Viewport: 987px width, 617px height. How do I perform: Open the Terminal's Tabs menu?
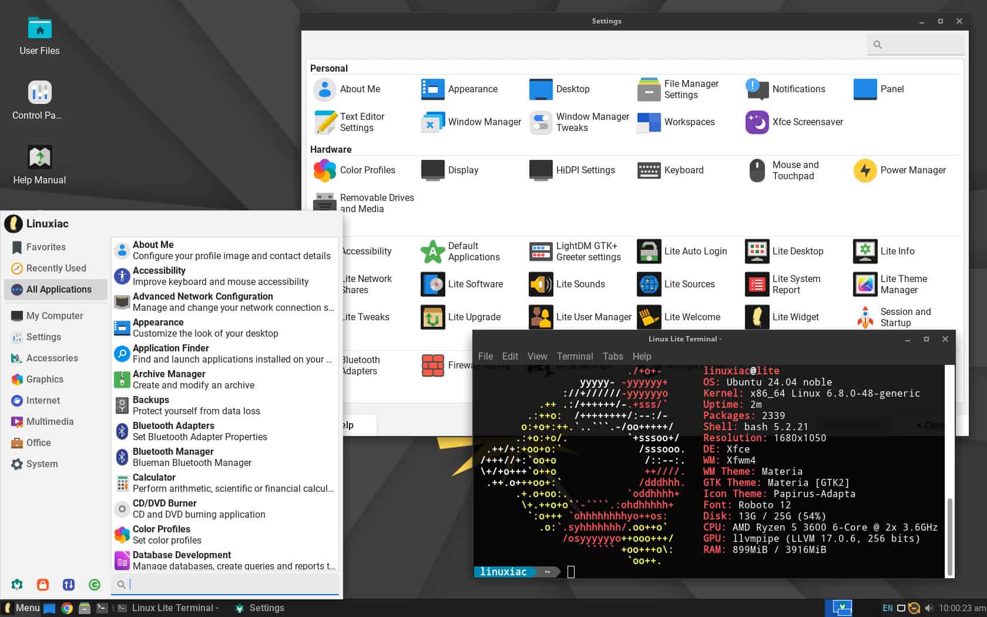[613, 356]
